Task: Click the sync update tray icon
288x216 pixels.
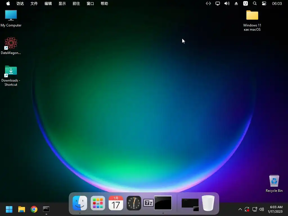Action: click(247, 209)
